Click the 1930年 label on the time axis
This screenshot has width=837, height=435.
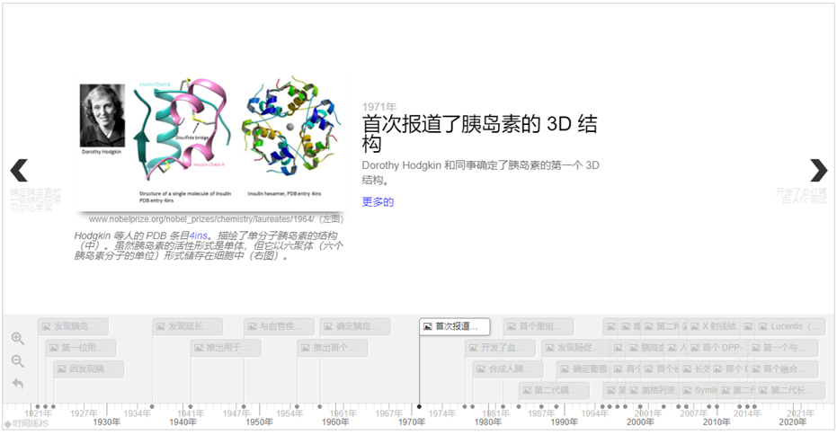tap(106, 422)
